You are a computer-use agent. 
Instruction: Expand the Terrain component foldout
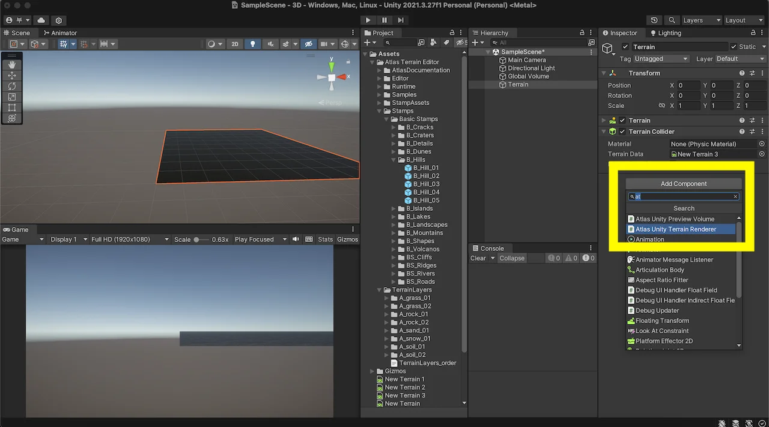tap(604, 121)
